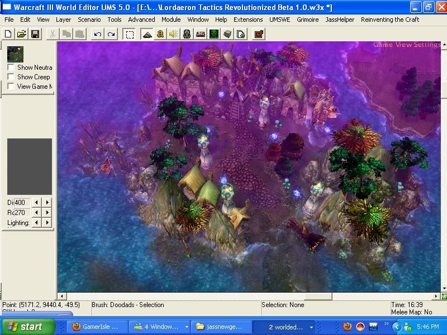
Task: Open the Sound Editor
Action: pyautogui.click(x=173, y=34)
